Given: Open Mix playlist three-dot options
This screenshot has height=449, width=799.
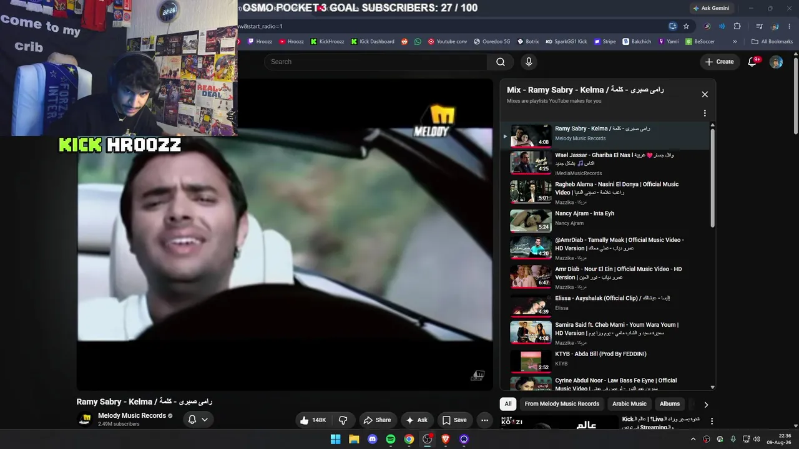Looking at the screenshot, I should [705, 113].
